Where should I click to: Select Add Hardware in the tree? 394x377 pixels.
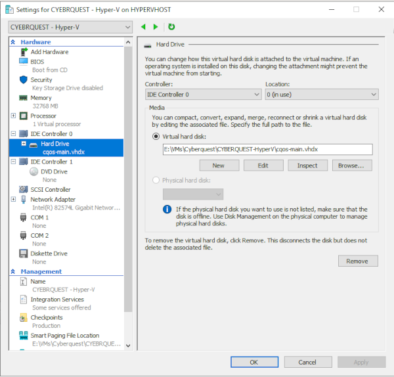pyautogui.click(x=49, y=52)
